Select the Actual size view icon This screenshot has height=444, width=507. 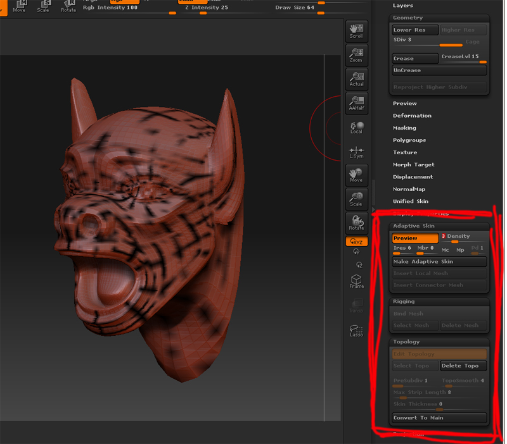(356, 78)
